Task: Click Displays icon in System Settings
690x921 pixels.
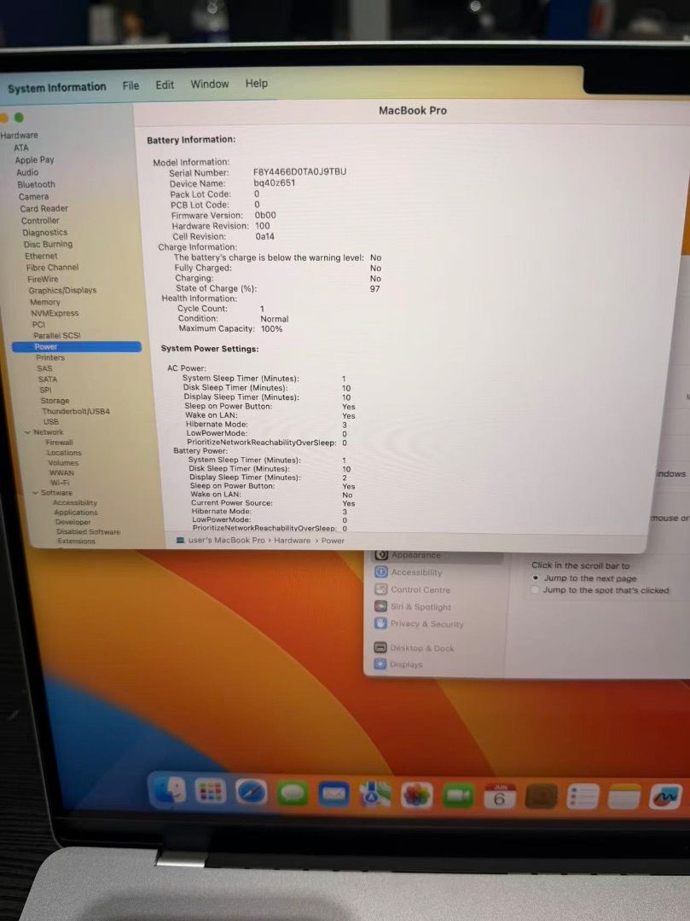Action: [x=380, y=663]
